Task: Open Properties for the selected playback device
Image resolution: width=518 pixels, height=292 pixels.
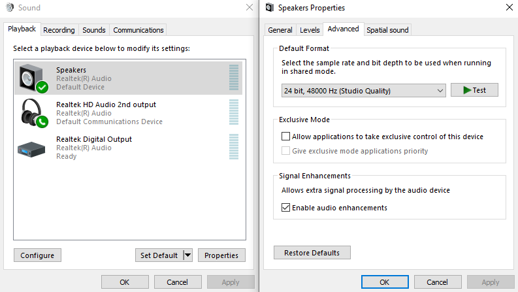Action: 221,255
